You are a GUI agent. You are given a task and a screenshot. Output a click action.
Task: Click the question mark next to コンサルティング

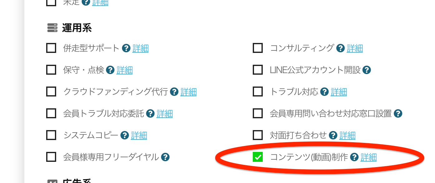tap(340, 48)
